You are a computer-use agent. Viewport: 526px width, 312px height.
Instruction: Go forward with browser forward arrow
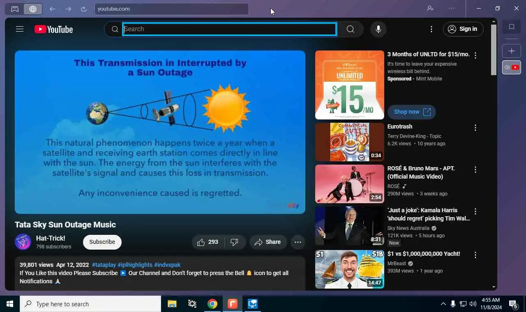[68, 9]
